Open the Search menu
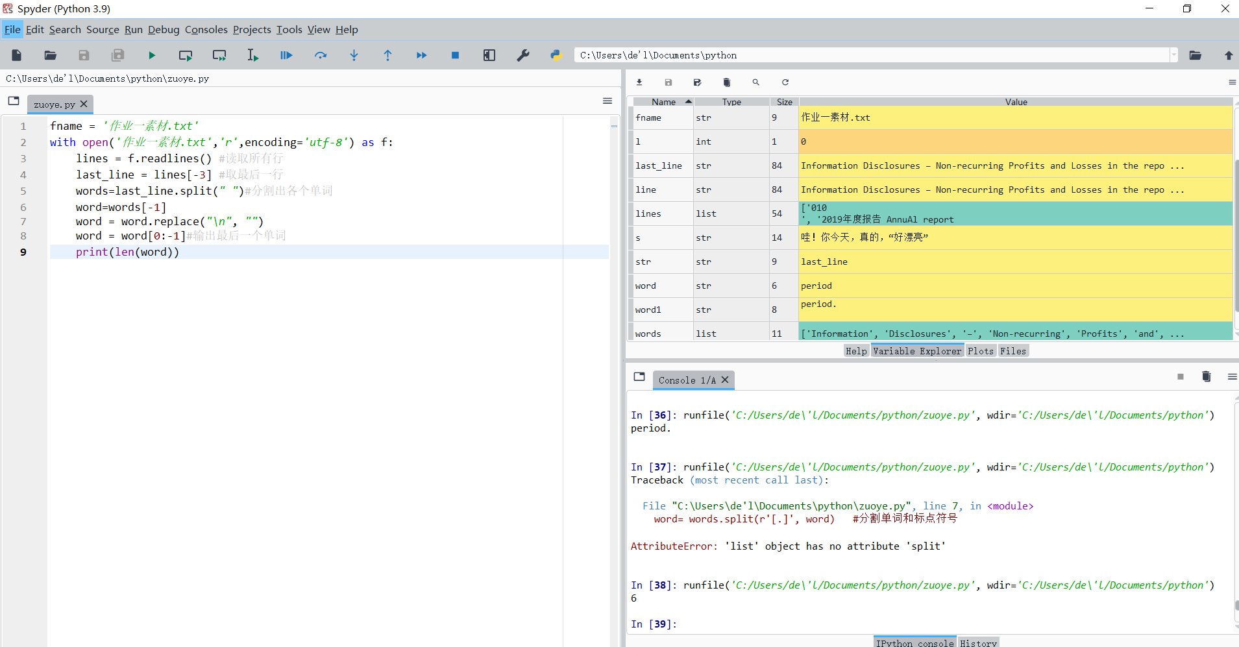The width and height of the screenshot is (1239, 647). coord(65,29)
